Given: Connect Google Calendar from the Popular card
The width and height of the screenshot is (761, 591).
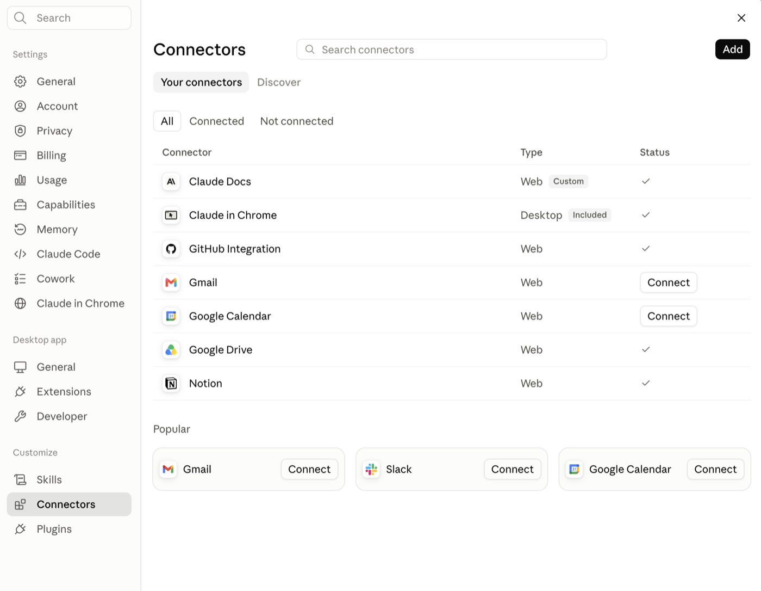Looking at the screenshot, I should tap(715, 469).
